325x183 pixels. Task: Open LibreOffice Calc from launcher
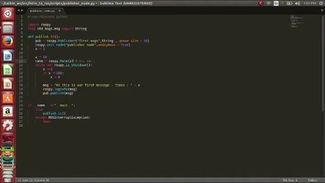coord(8,70)
